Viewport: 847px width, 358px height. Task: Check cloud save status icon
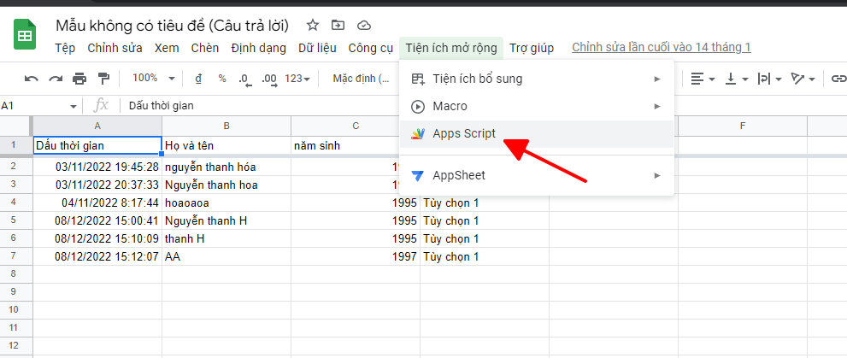(364, 25)
